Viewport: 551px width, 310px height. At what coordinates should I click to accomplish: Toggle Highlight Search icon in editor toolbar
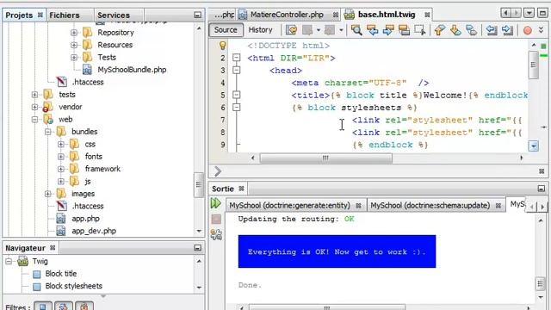404,30
